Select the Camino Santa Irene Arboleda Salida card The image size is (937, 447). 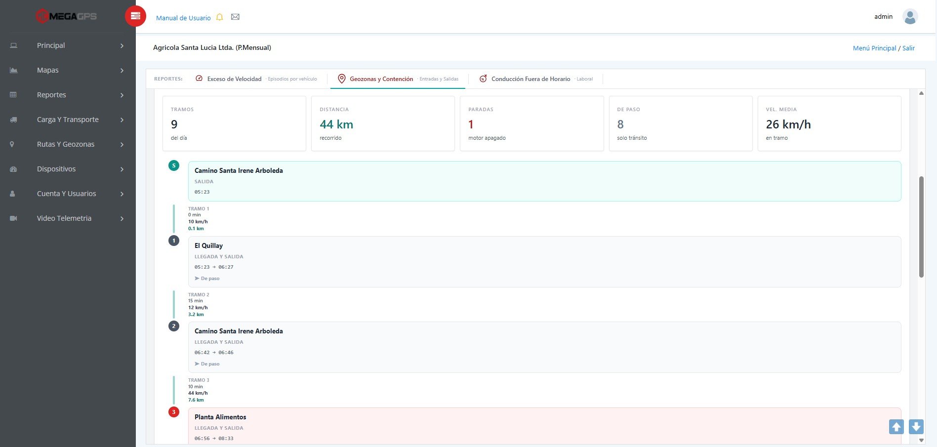(x=544, y=181)
